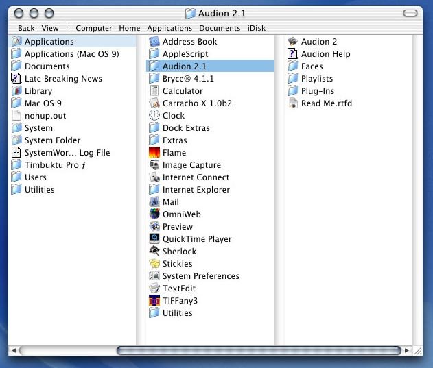Click the SystemWor... Log File icon
433x368 pixels.
[16, 153]
